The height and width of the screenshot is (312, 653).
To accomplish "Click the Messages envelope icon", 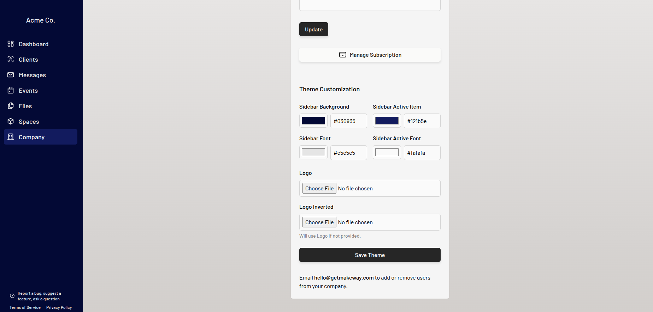I will coord(11,75).
